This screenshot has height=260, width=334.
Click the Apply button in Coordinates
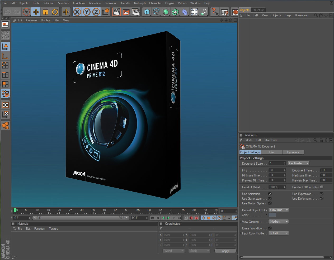pos(225,251)
